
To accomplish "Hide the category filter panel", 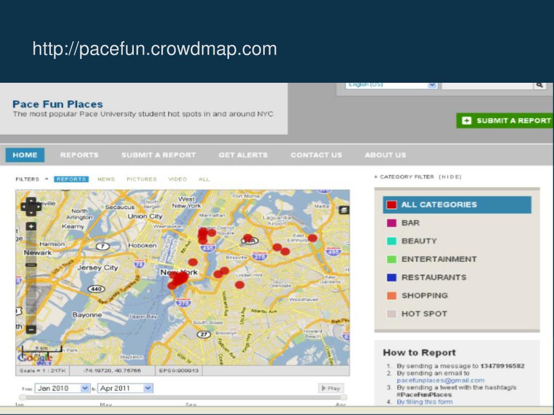I will pos(450,177).
